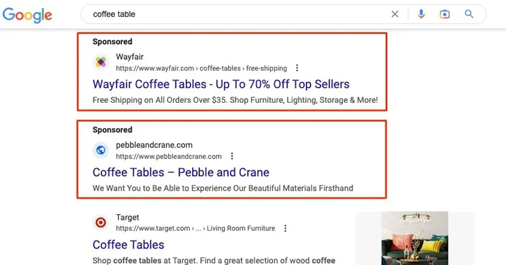Open Wayfair Coffee Tables ad headline

coord(221,84)
